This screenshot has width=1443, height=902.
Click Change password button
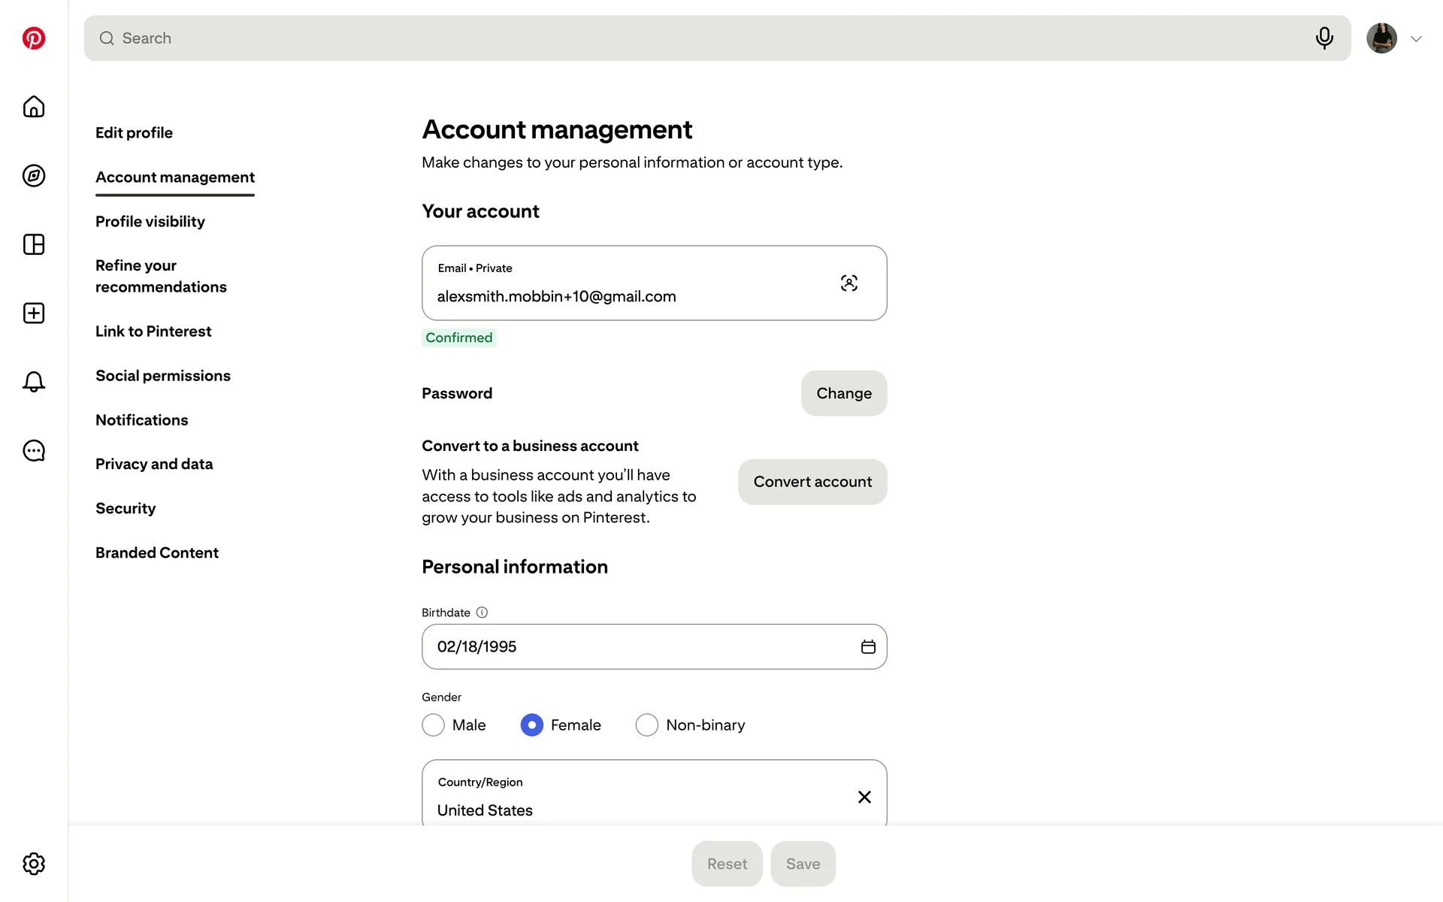click(x=844, y=393)
